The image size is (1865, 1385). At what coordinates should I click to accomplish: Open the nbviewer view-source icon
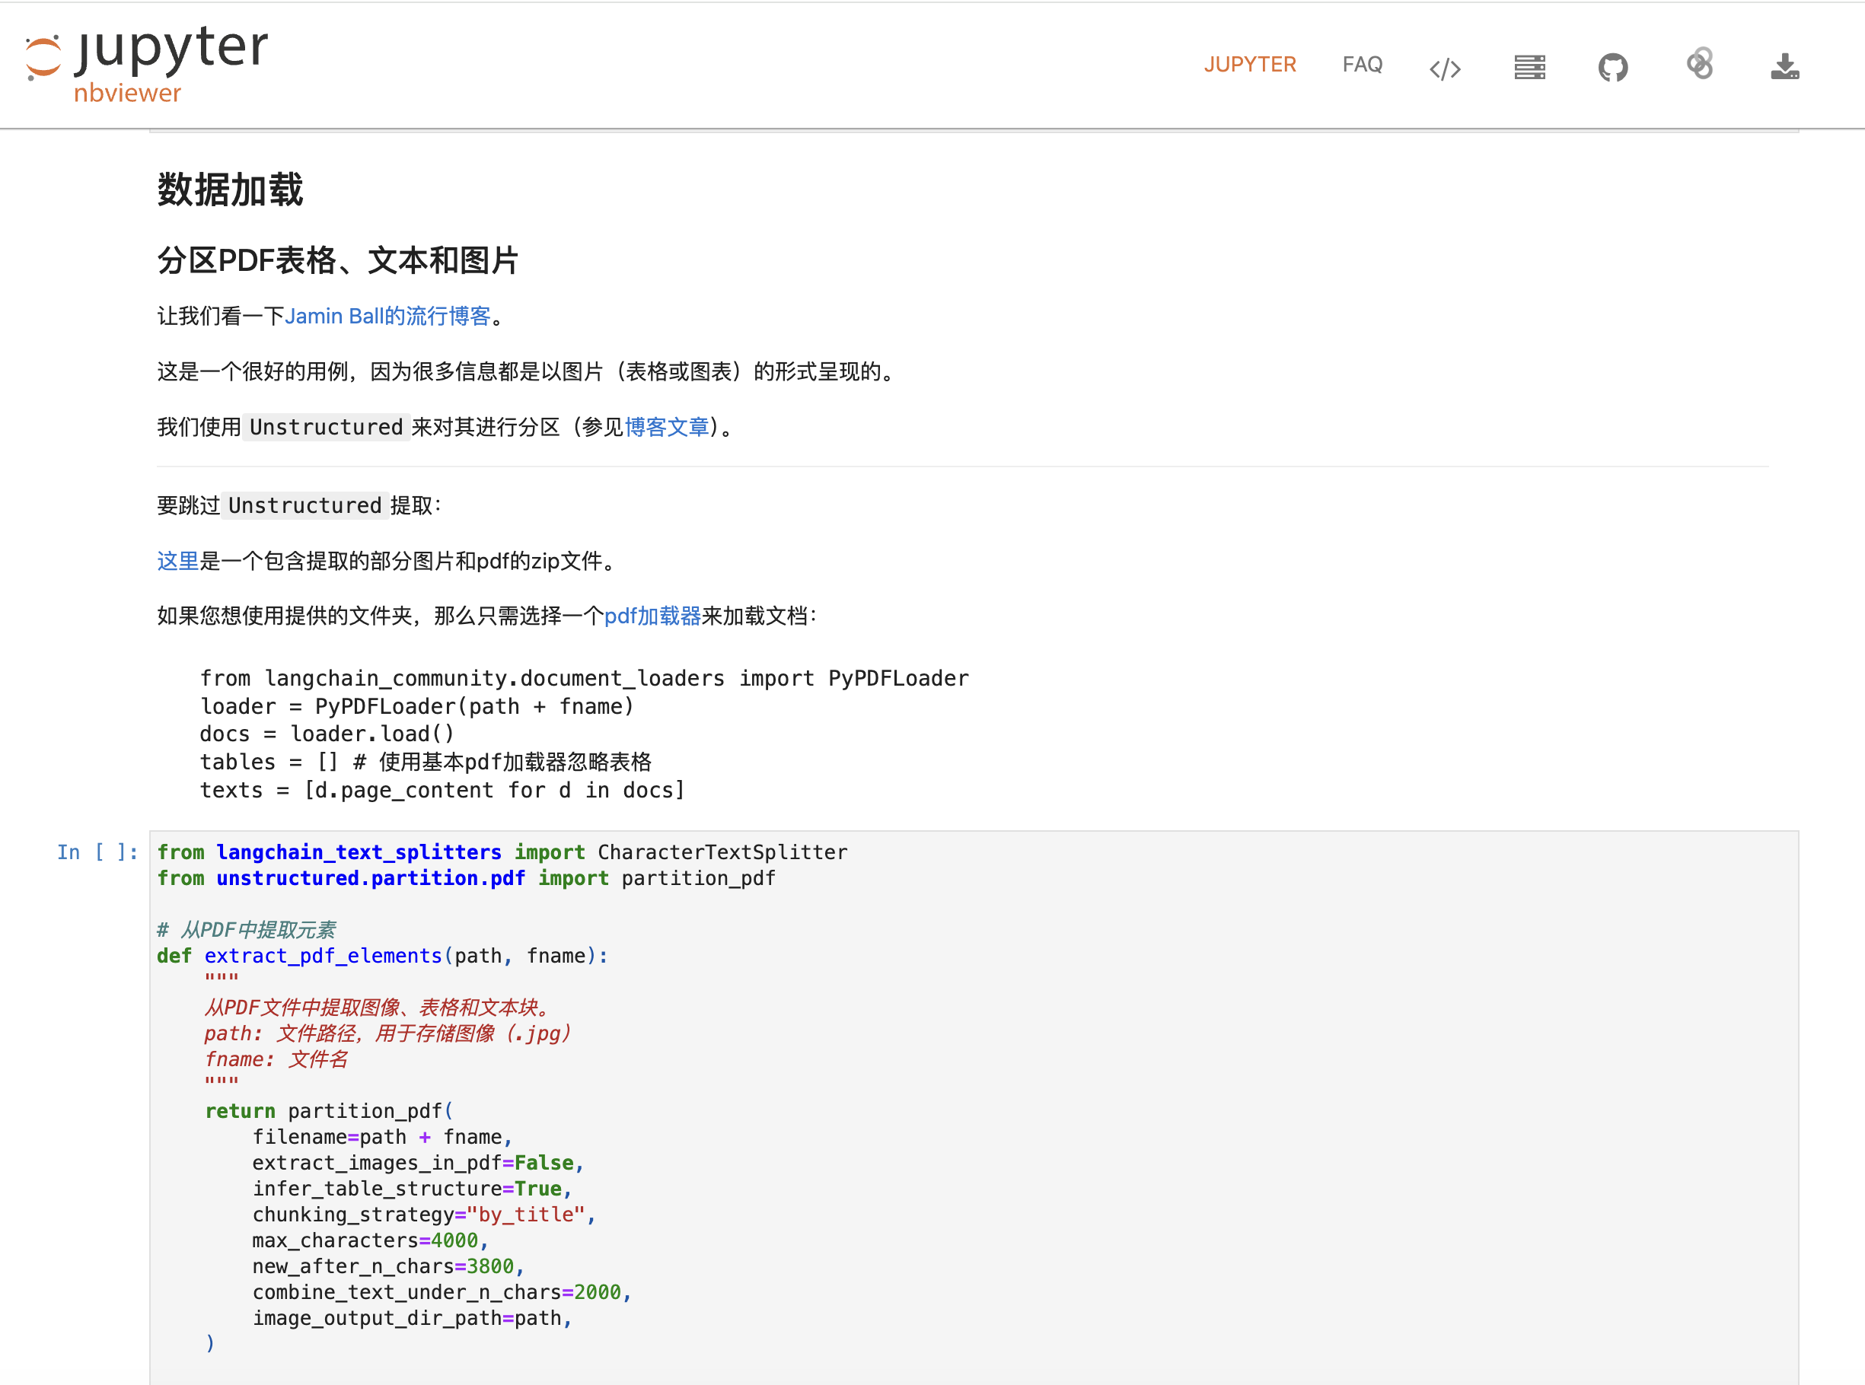[1445, 67]
